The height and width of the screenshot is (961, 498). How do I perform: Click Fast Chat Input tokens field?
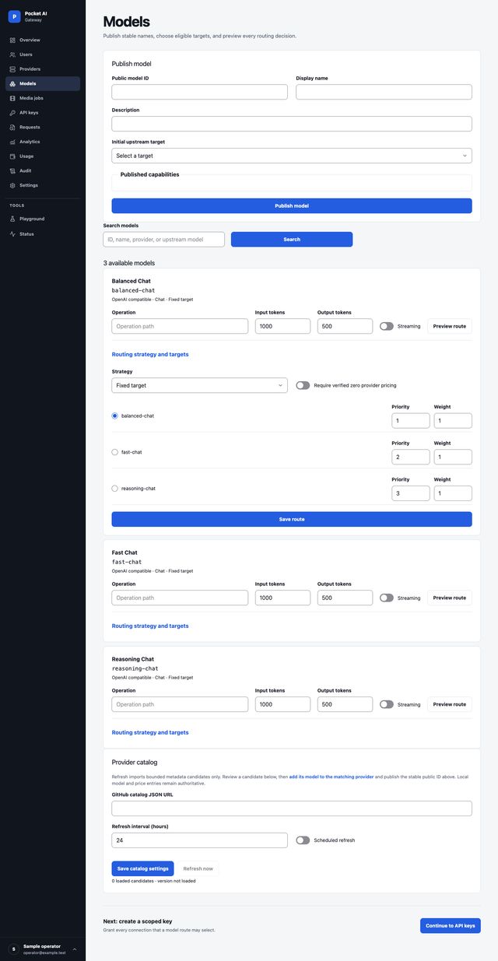point(282,598)
